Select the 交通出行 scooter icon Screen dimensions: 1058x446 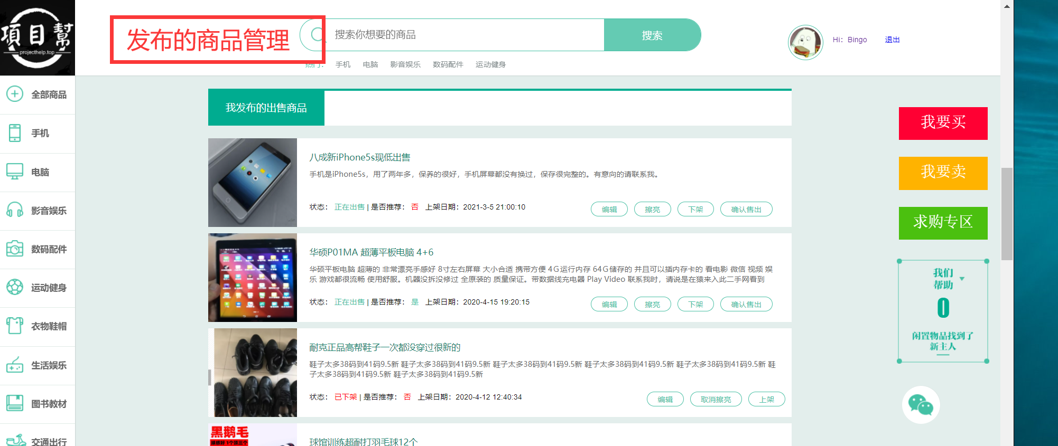click(x=16, y=440)
